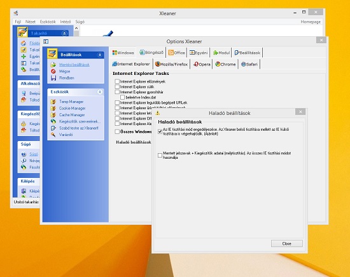Toggle the Összes Windows checkbox

(x=117, y=132)
